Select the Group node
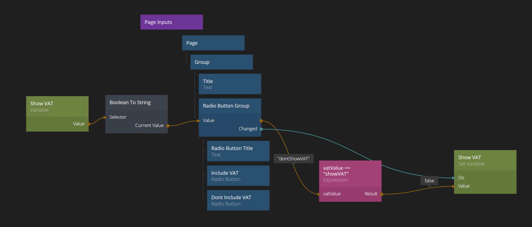Screen dimensions: 532x227 pos(221,62)
